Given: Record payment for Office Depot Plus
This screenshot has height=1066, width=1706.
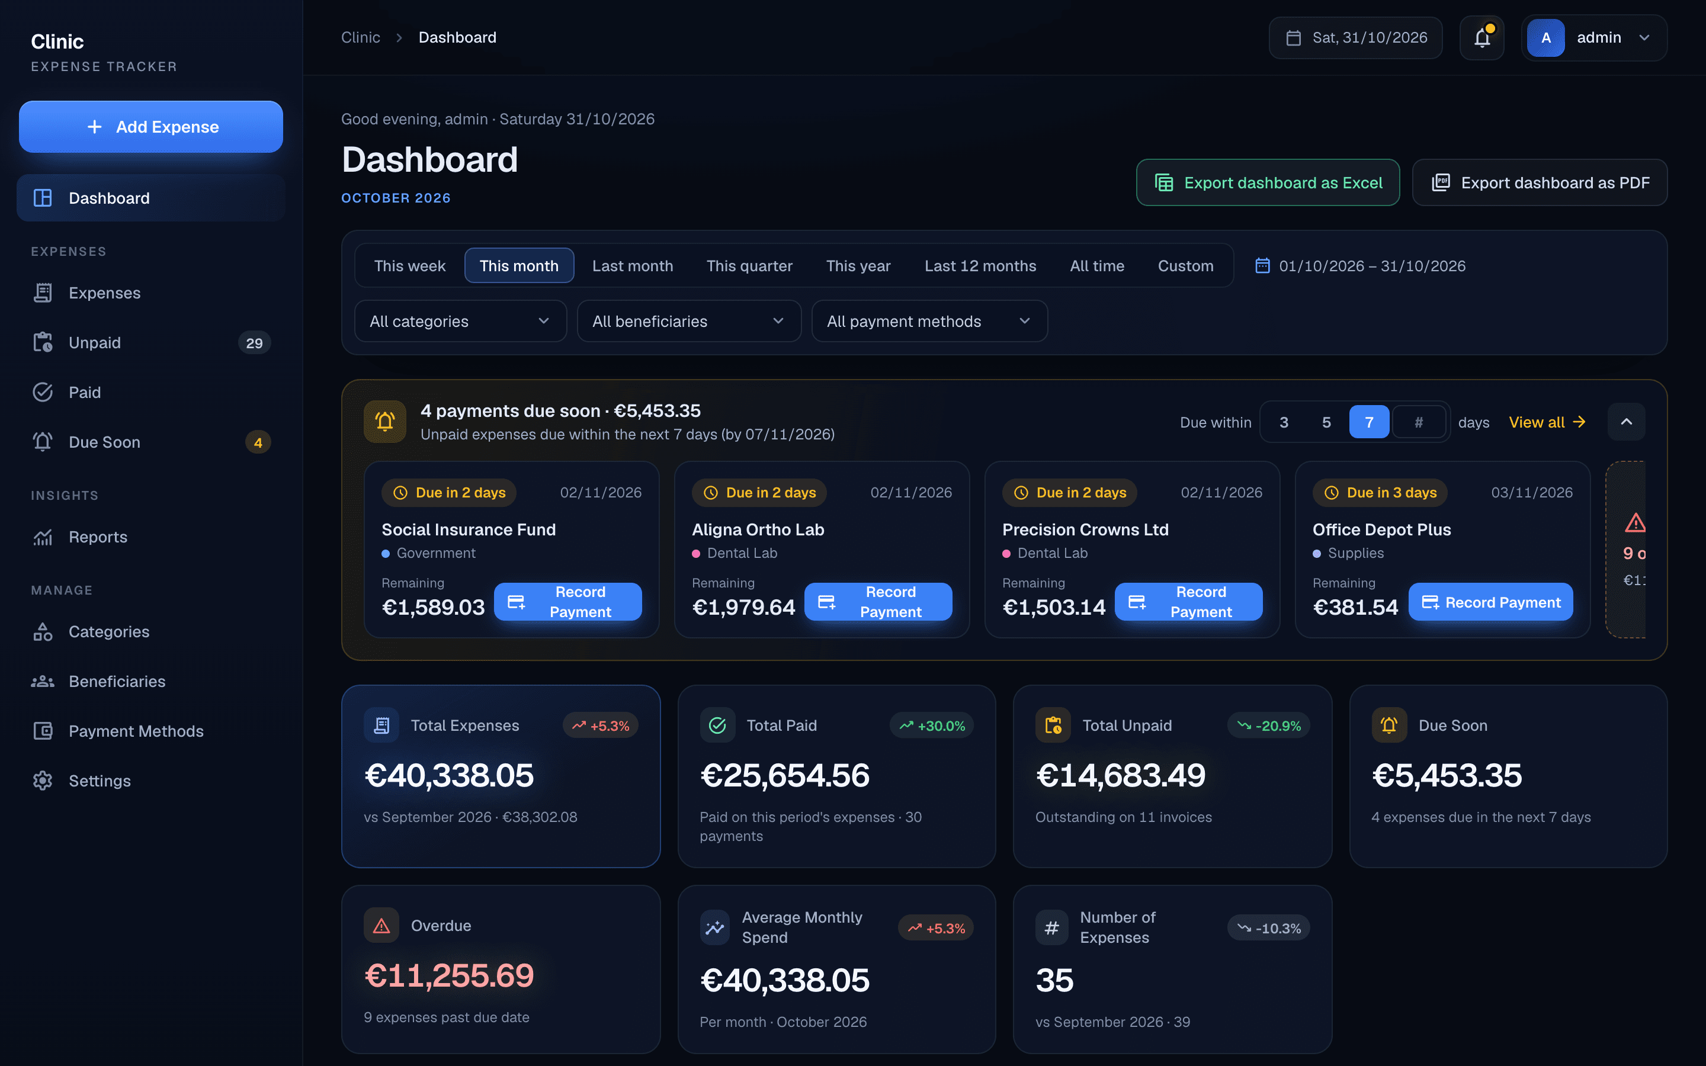Looking at the screenshot, I should tap(1490, 602).
